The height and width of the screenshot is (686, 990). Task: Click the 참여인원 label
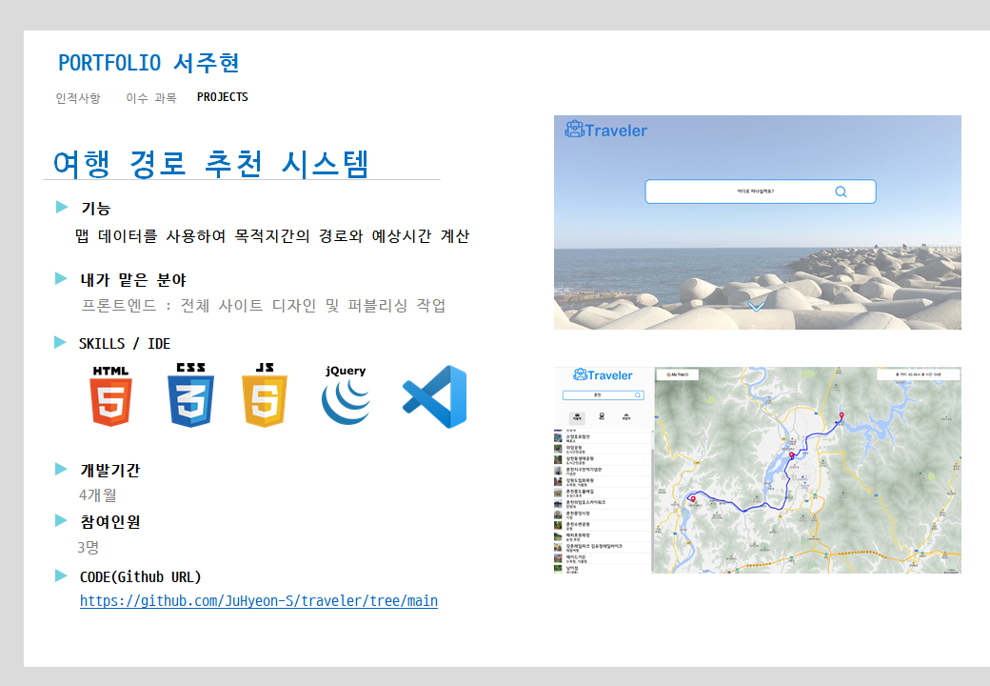(x=110, y=522)
